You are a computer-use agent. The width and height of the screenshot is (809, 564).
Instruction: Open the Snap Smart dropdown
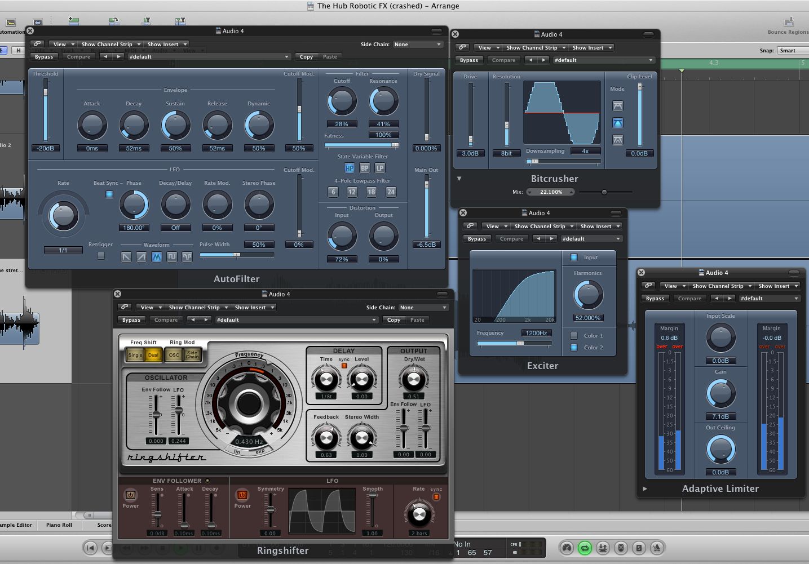pyautogui.click(x=793, y=50)
